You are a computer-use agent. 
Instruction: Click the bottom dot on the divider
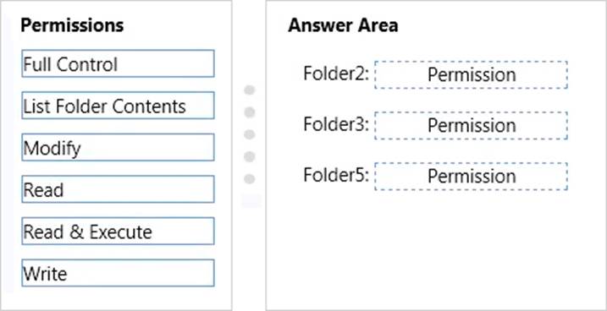click(250, 179)
